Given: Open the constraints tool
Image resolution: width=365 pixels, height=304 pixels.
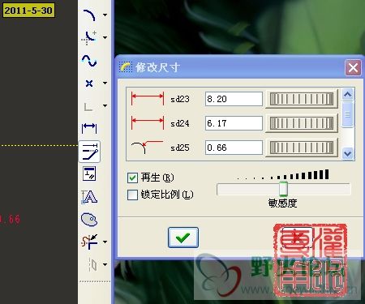Looking at the screenshot, I should [89, 173].
